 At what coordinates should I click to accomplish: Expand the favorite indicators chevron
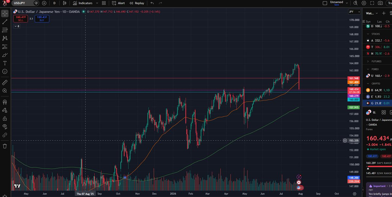click(97, 3)
